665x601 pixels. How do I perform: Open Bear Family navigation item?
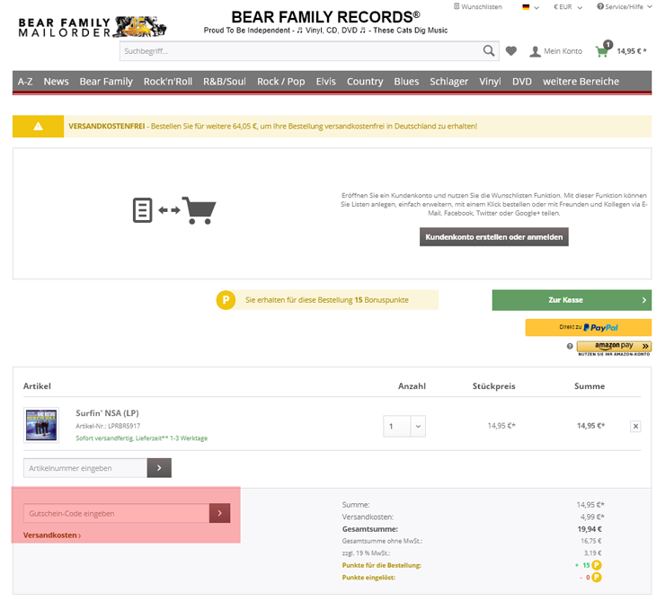(106, 82)
